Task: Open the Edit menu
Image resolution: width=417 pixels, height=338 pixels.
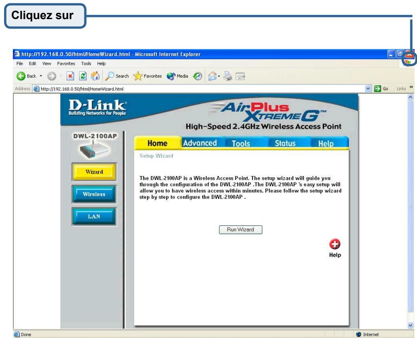Action: [32, 64]
